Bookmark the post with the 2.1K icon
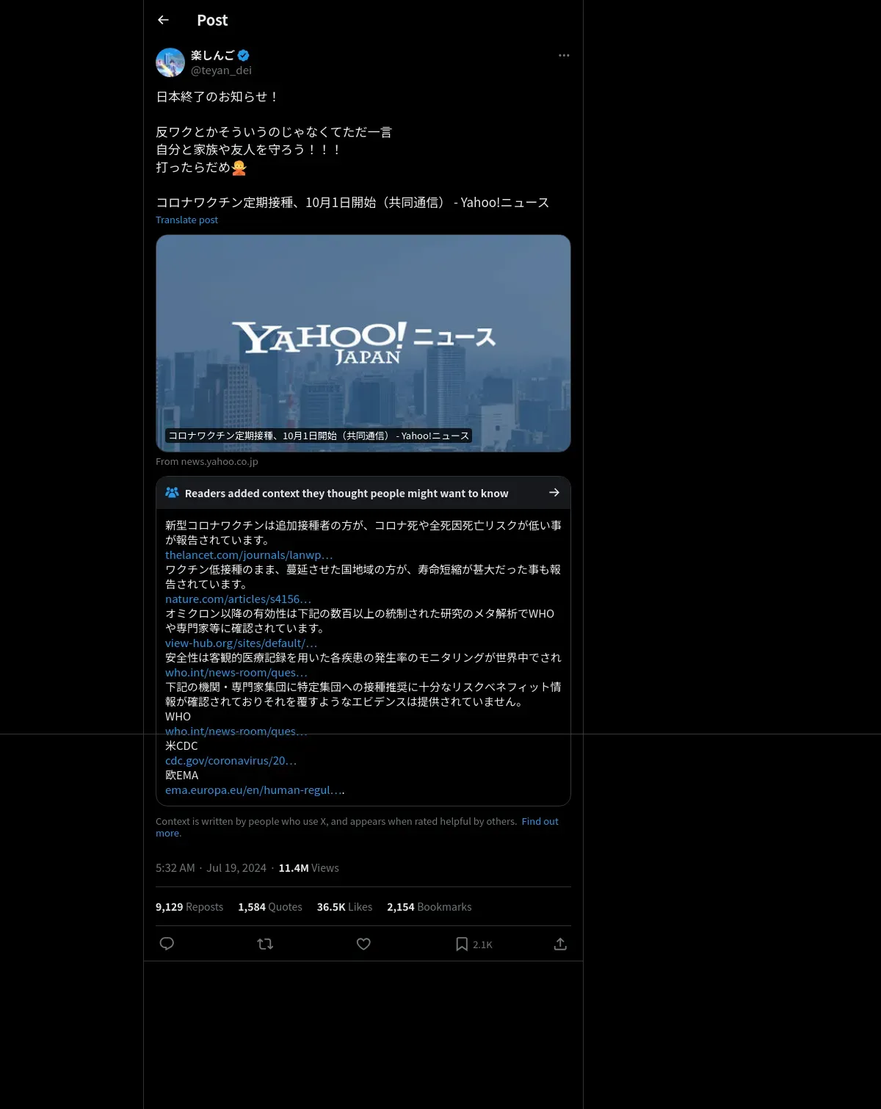This screenshot has height=1109, width=881. pos(474,944)
